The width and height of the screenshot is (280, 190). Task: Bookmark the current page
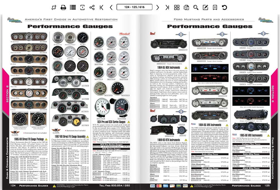coord(215,7)
